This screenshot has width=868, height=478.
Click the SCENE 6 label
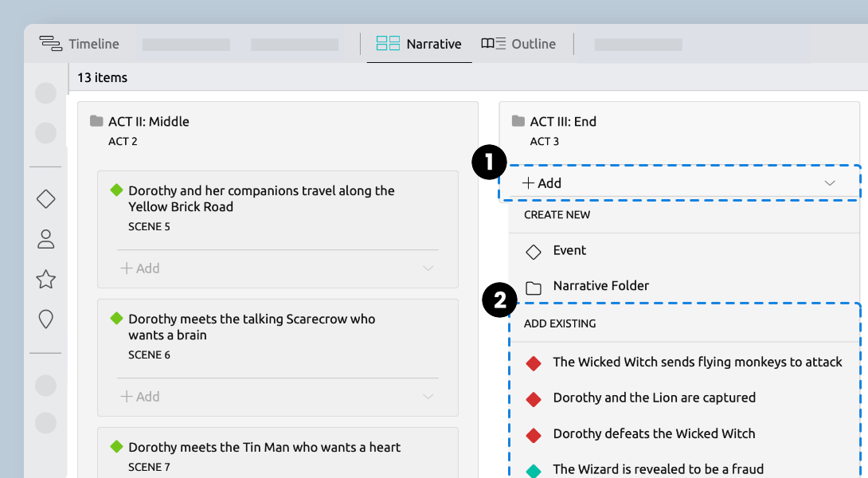(149, 355)
